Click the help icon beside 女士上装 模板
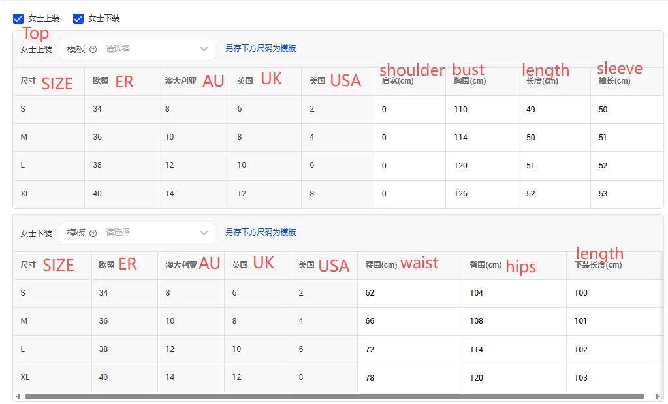The height and width of the screenshot is (404, 668). [x=93, y=49]
